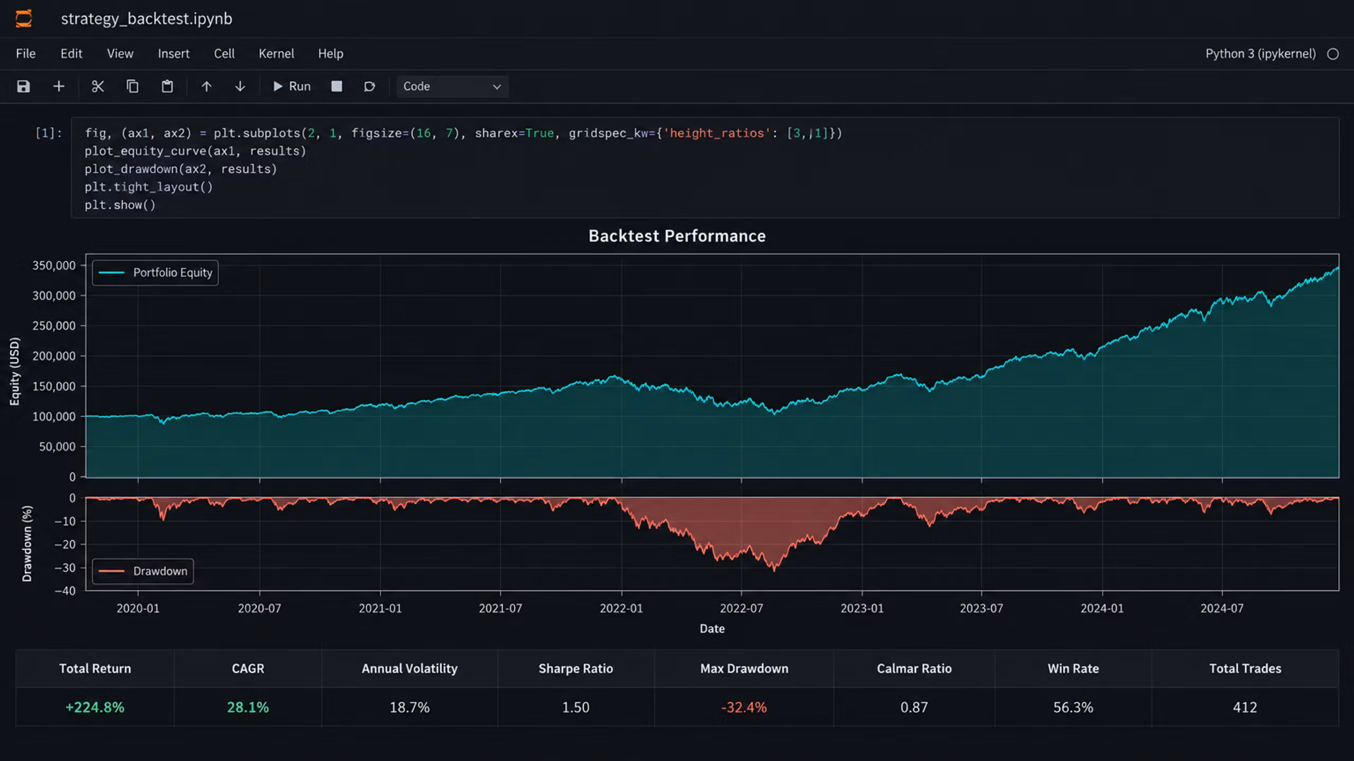The image size is (1354, 761).
Task: Copy the selected cell
Action: [132, 86]
